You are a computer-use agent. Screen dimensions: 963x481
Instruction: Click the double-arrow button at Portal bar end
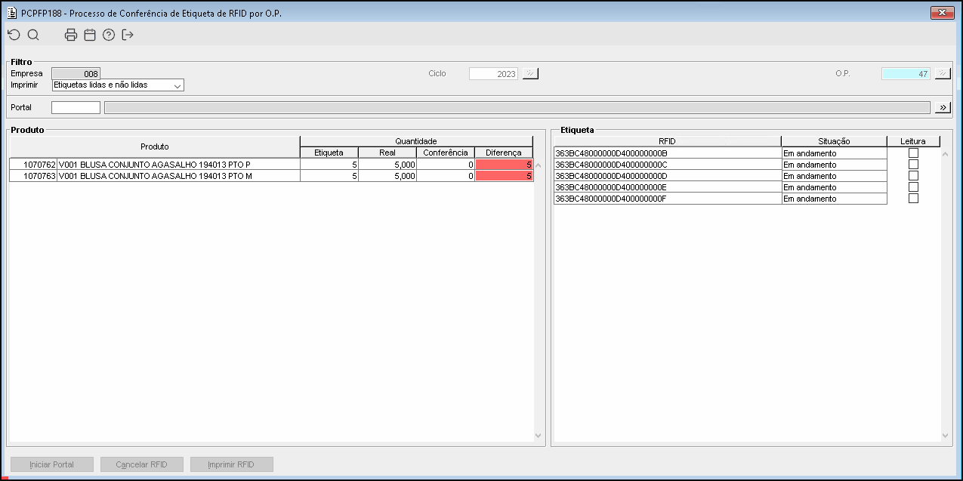coord(943,108)
